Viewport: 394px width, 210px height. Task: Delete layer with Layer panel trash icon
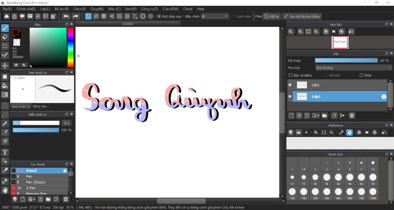[x=352, y=115]
